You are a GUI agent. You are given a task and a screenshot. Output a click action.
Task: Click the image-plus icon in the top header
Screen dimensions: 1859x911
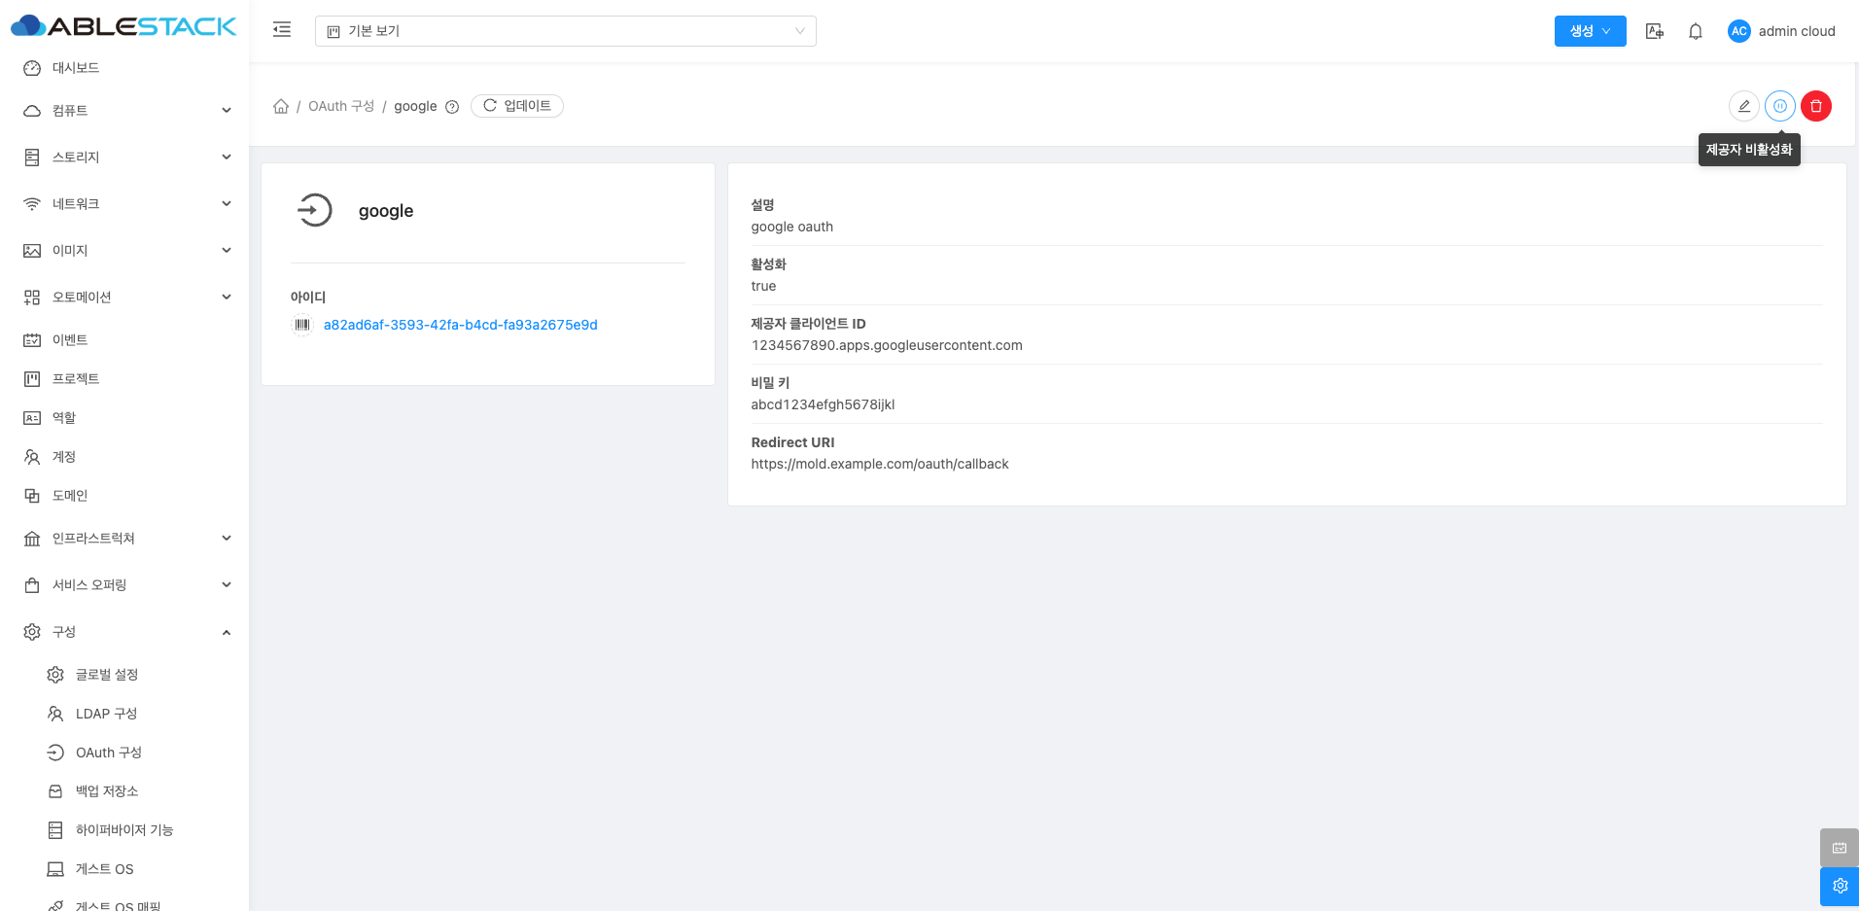[1654, 31]
